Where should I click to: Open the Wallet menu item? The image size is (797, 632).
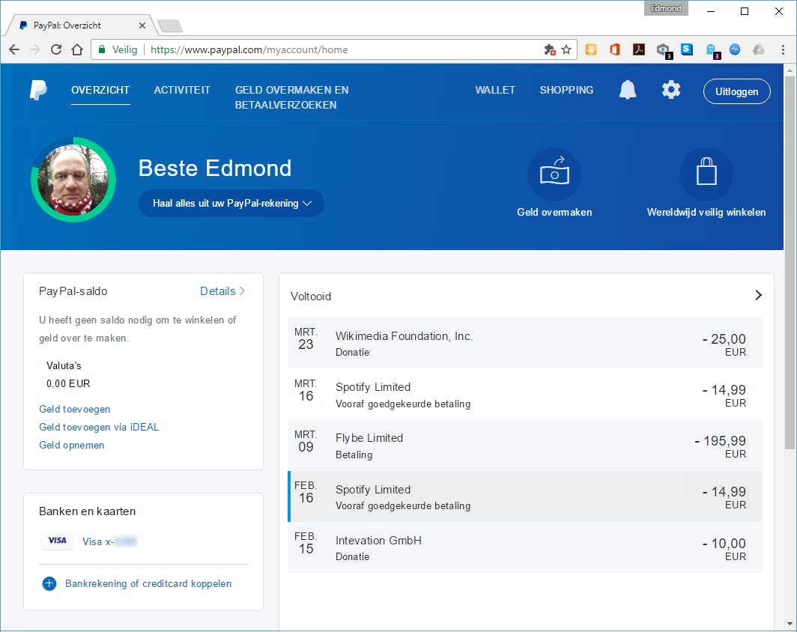click(495, 90)
